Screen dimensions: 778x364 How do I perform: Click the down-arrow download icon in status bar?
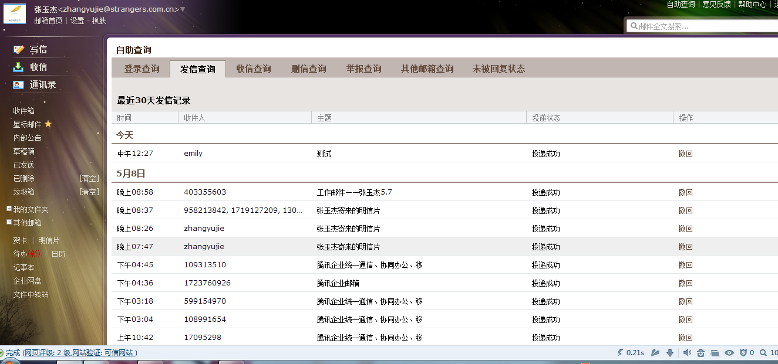(670, 353)
